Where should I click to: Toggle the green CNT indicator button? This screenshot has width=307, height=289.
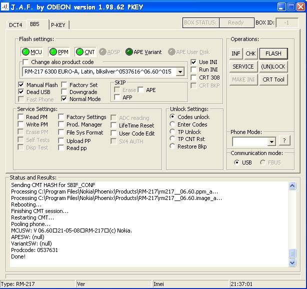click(x=85, y=52)
